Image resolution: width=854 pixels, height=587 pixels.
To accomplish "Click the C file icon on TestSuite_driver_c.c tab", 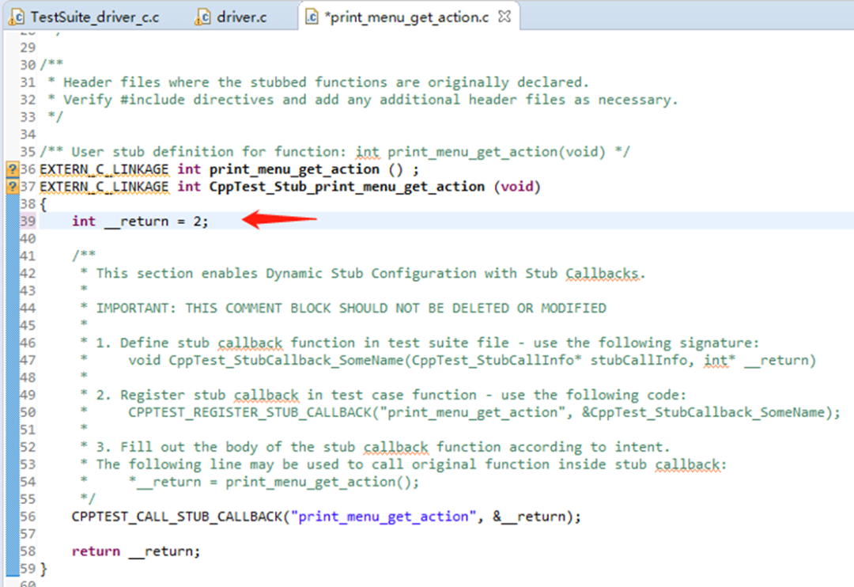I will click(17, 17).
